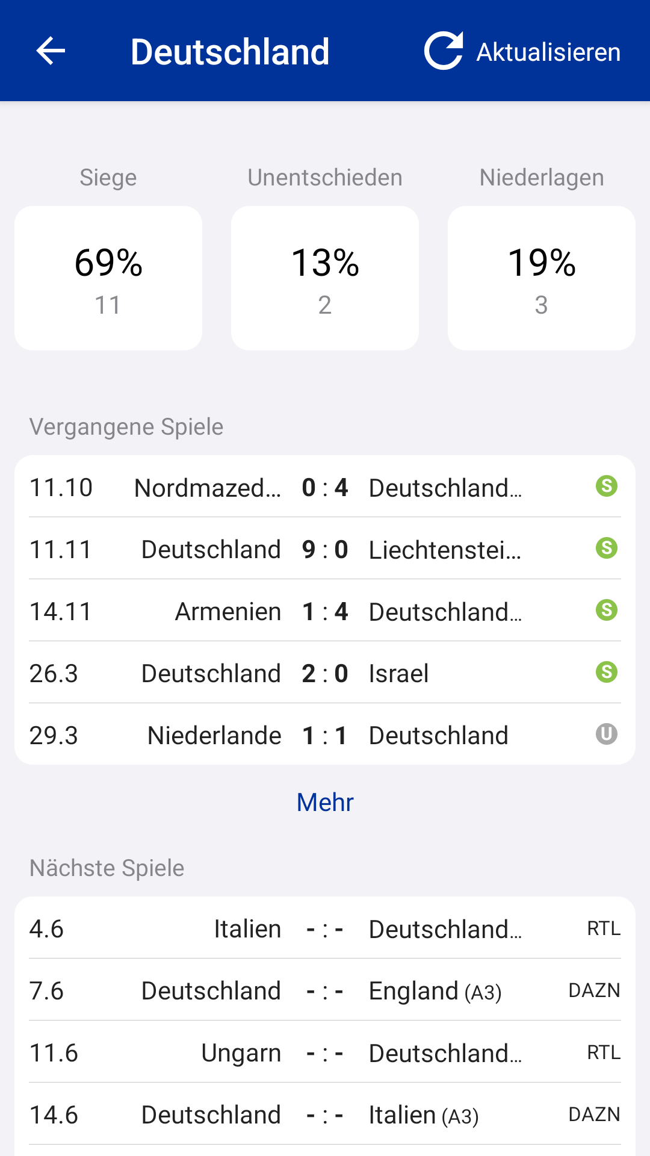Open the Unentschieden 13% card
Image resolution: width=650 pixels, height=1156 pixels.
[x=325, y=278]
